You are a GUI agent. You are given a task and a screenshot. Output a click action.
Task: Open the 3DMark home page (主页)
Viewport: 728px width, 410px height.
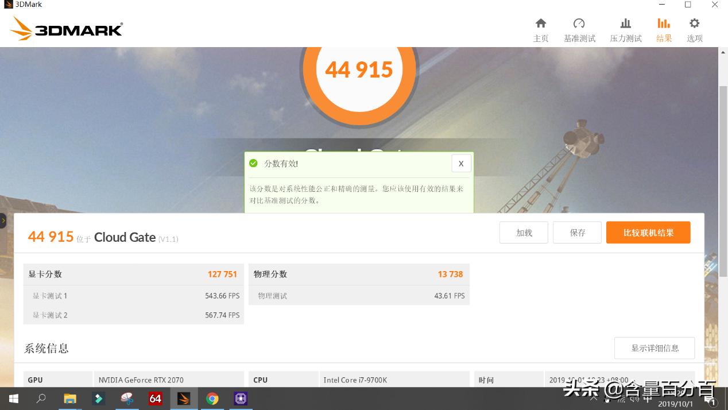click(x=540, y=29)
